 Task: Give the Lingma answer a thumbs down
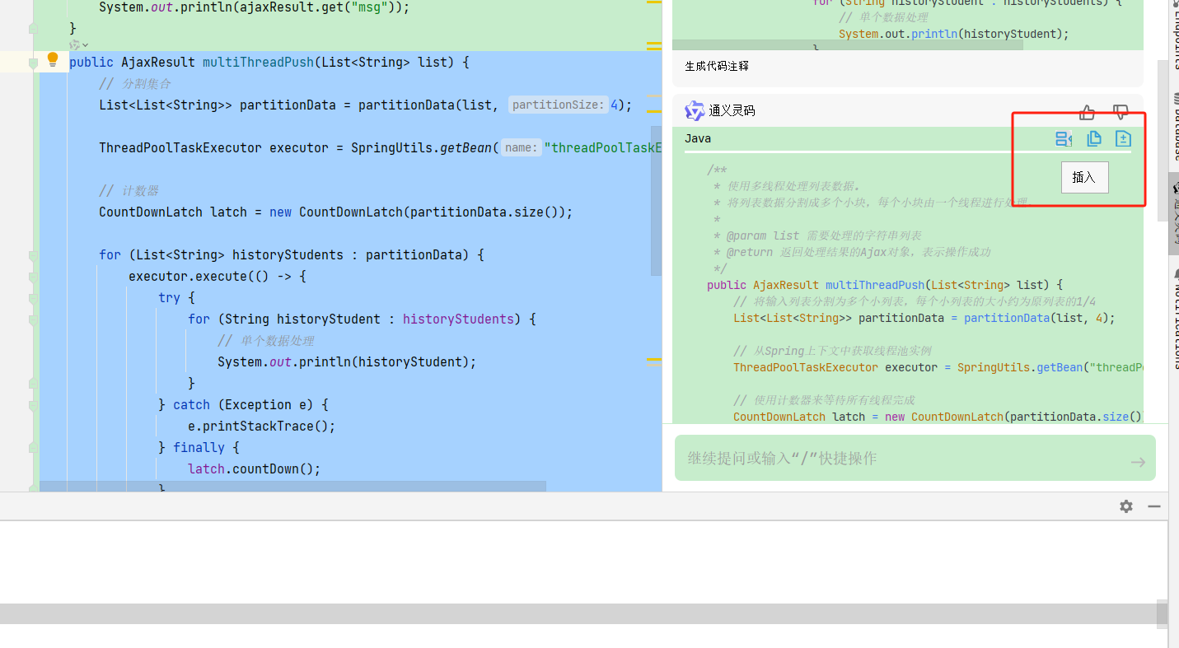coord(1121,112)
